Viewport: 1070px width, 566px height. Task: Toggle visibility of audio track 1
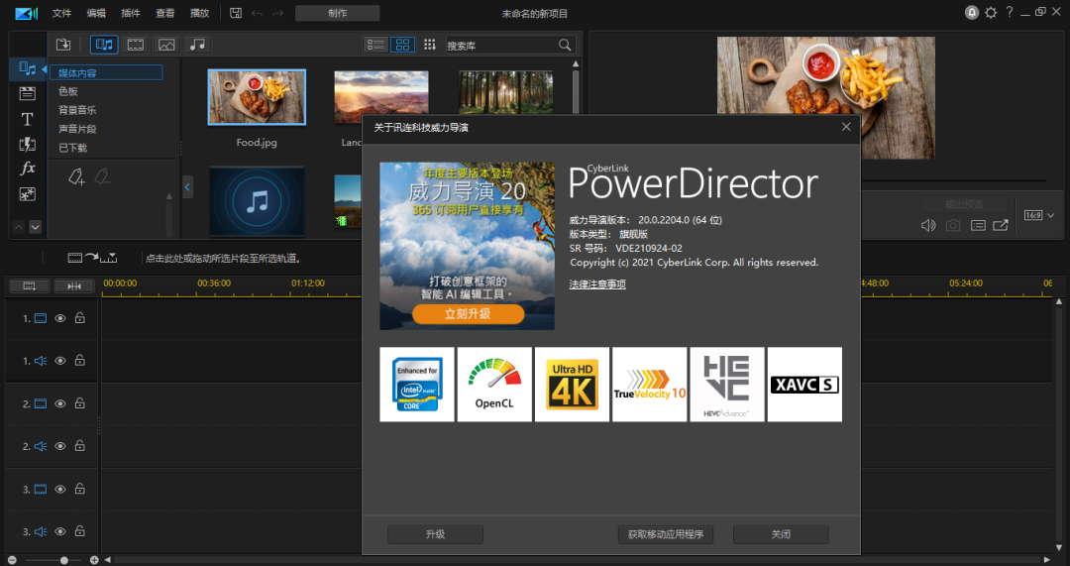click(x=60, y=361)
